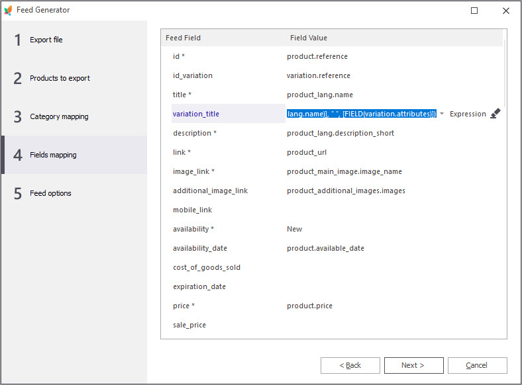Viewport: 522px width, 385px height.
Task: Click the Expression label link
Action: [x=468, y=114]
